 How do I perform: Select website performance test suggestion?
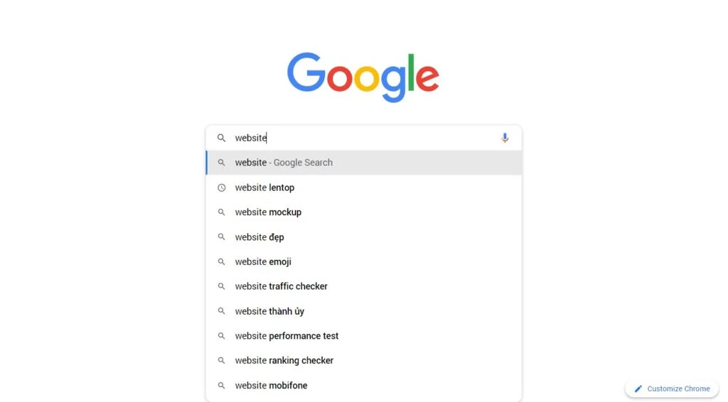pos(364,336)
